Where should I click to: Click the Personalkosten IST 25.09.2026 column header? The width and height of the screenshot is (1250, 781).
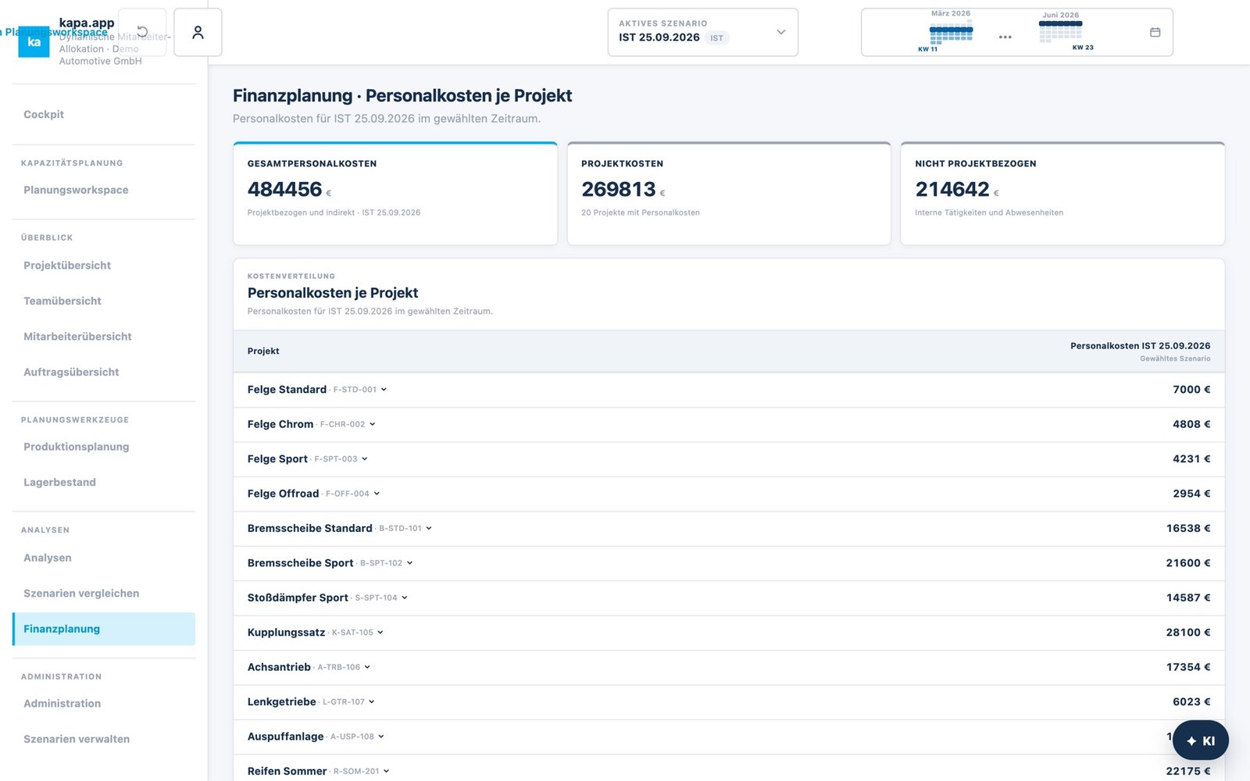pyautogui.click(x=1140, y=346)
